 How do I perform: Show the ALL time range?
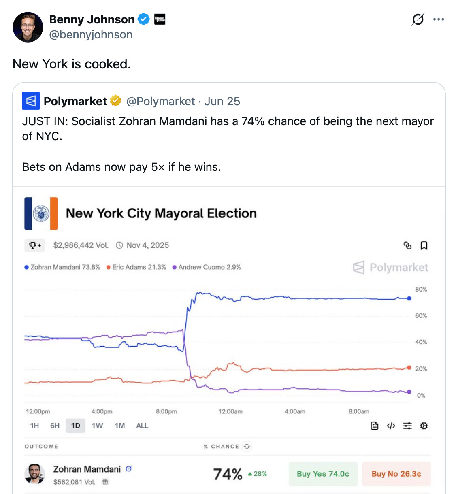142,426
